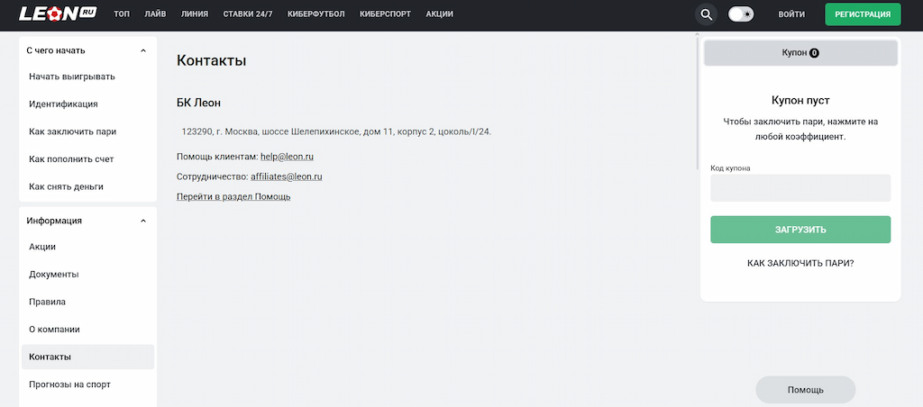Click the ВОЙТИ login button

point(791,14)
